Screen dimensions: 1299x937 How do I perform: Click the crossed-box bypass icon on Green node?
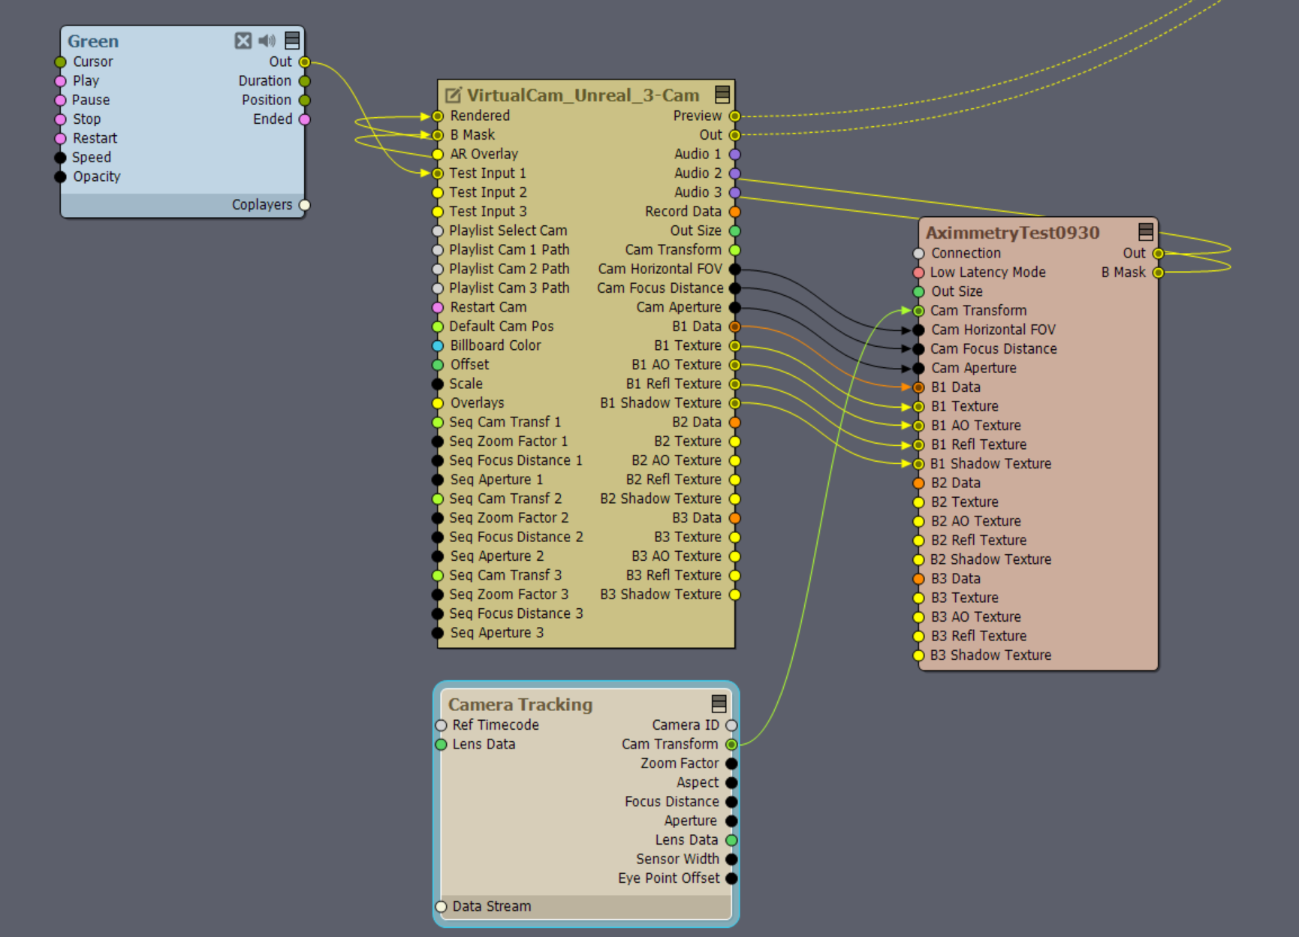tap(243, 41)
